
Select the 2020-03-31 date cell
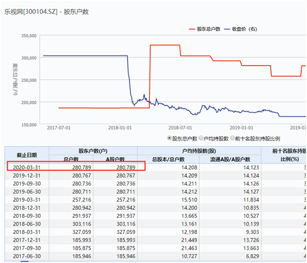(27, 168)
